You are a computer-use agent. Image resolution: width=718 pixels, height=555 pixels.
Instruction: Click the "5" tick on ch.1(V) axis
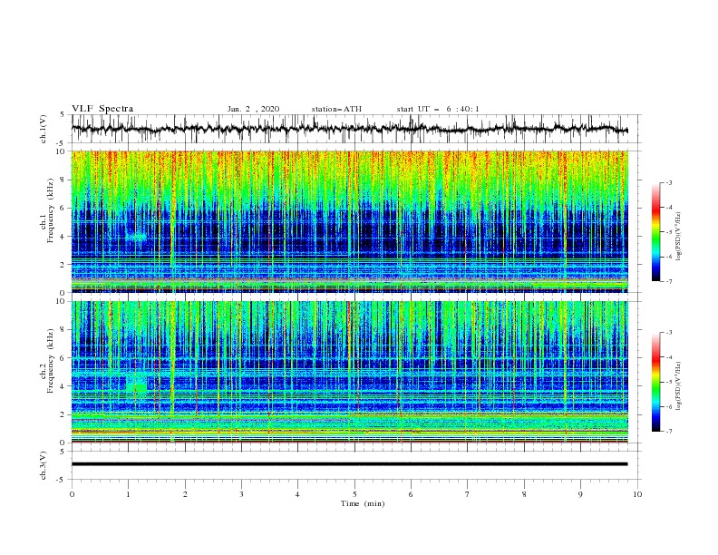(63, 115)
